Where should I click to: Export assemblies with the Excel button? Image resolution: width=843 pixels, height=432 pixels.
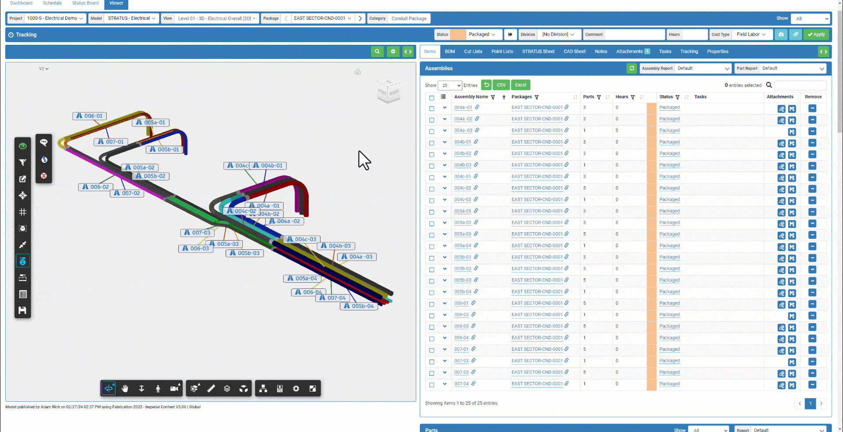point(520,85)
